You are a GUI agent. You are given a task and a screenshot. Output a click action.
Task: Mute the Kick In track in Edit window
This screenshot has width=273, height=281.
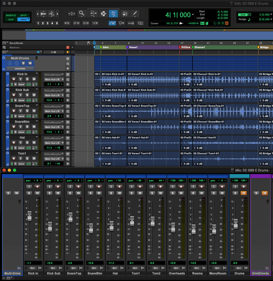pyautogui.click(x=34, y=79)
